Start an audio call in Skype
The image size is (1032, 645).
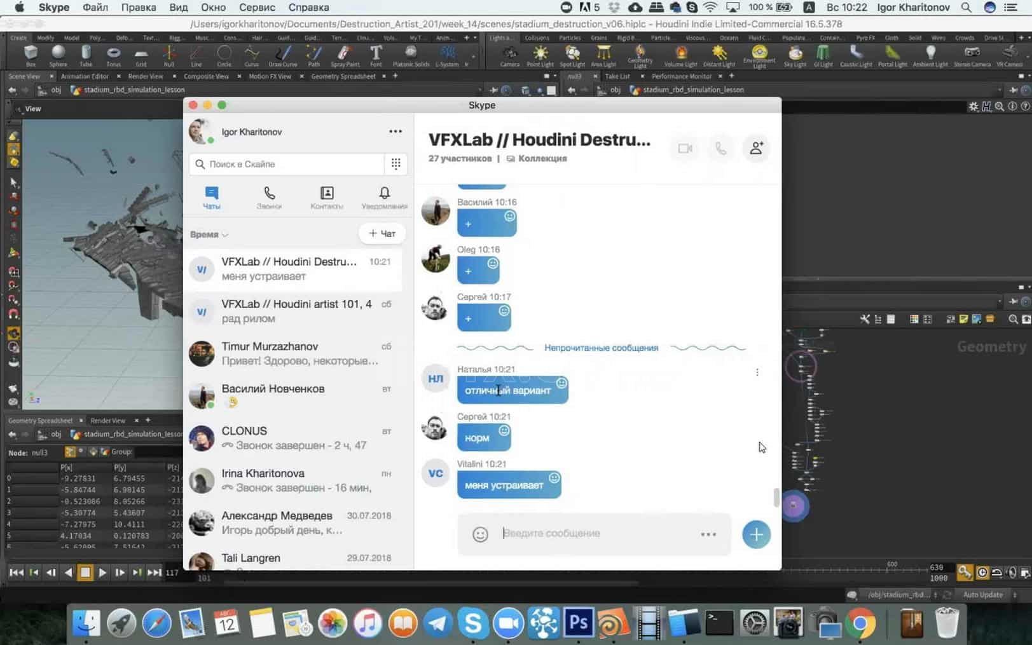tap(720, 149)
